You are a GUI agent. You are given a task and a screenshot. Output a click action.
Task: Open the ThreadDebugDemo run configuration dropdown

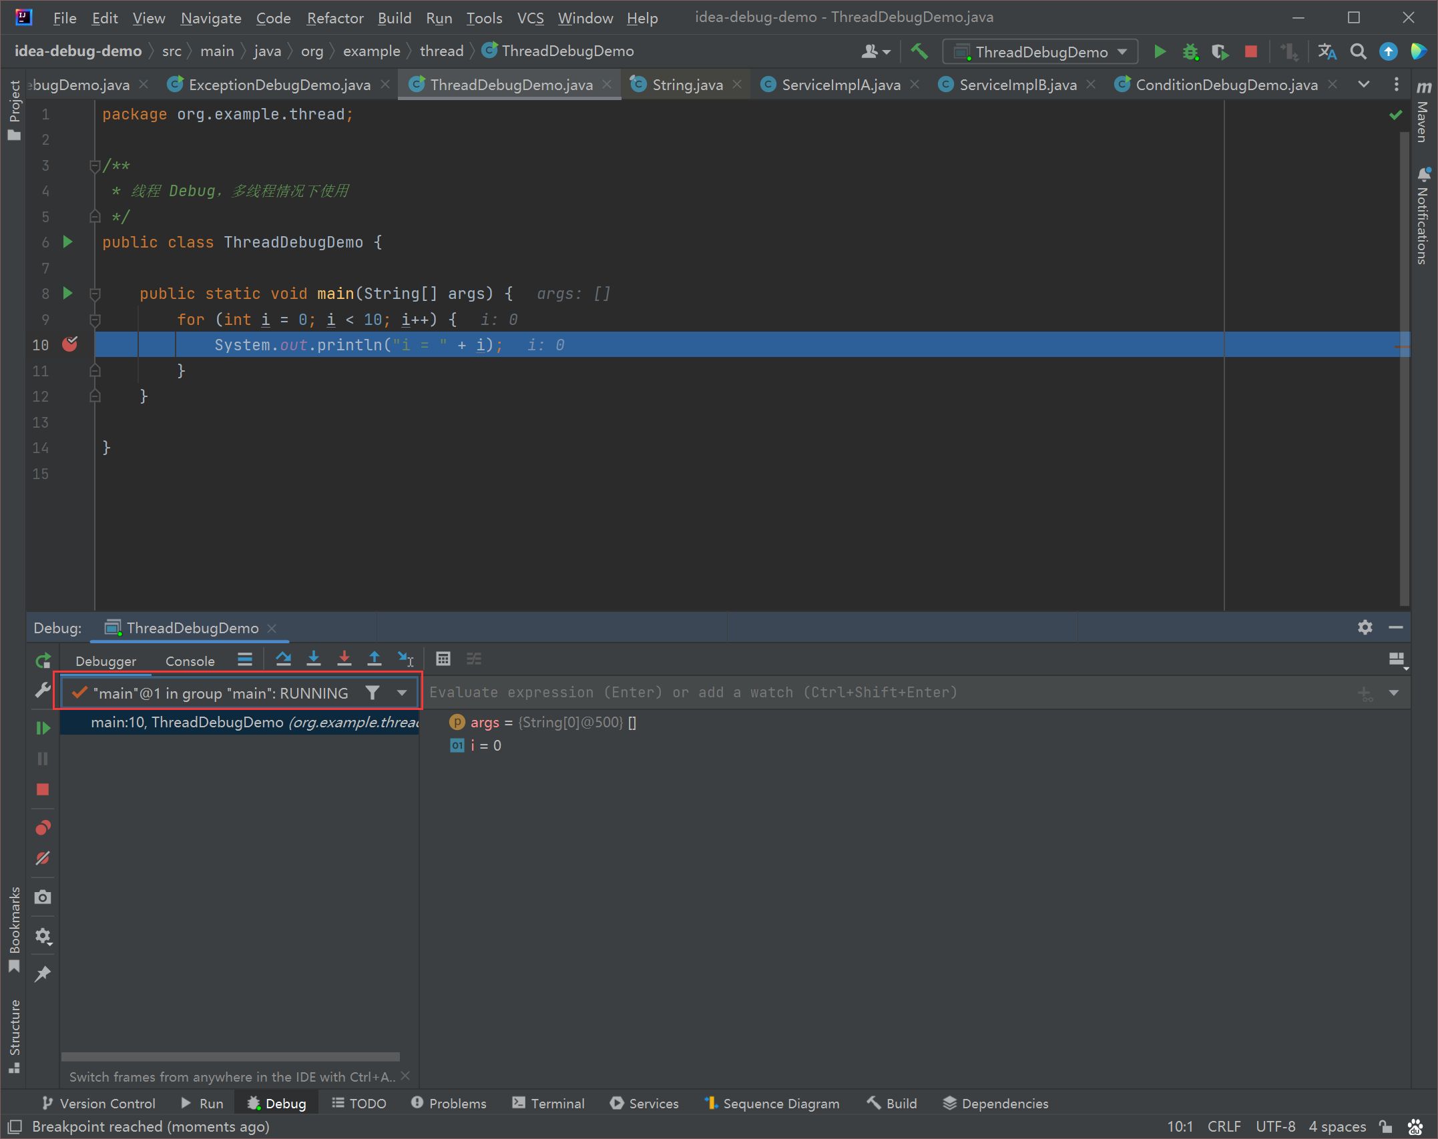click(x=1040, y=52)
